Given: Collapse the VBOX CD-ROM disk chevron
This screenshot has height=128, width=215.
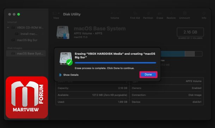Looking at the screenshot, I should pyautogui.click(x=8, y=27).
